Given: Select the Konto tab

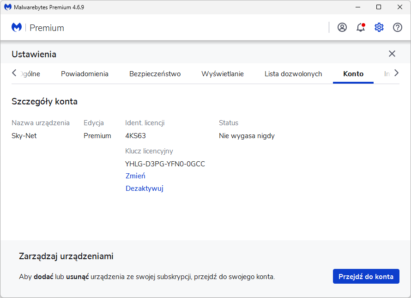Looking at the screenshot, I should tap(353, 74).
